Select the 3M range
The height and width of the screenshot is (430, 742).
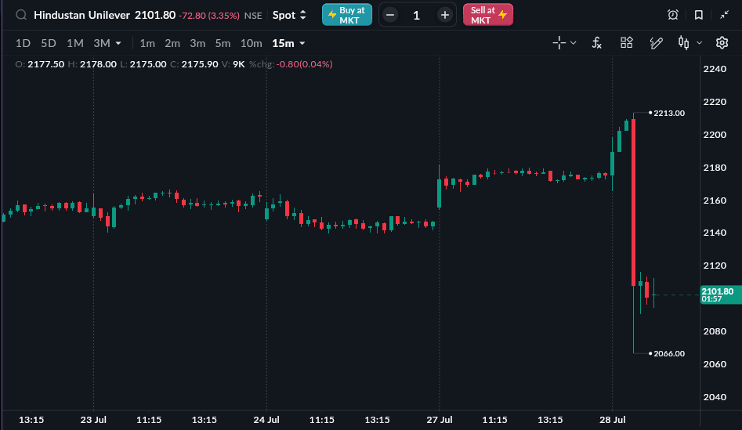pos(101,44)
